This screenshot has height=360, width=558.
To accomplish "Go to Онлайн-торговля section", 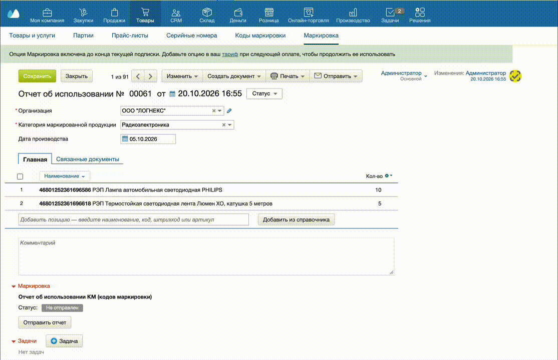I will [x=308, y=15].
